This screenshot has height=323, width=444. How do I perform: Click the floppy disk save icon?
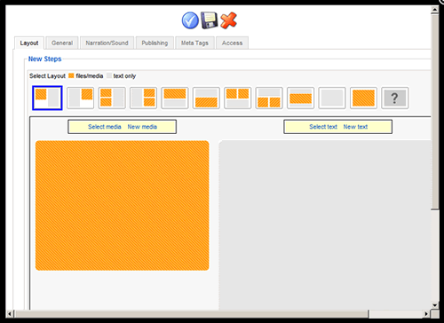click(210, 20)
